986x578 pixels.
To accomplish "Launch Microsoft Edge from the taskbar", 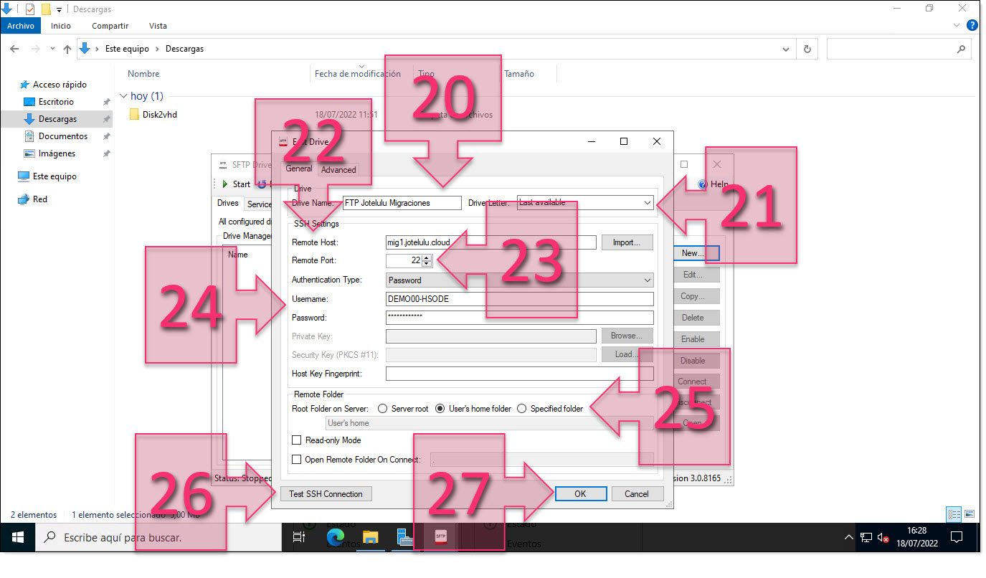I will pyautogui.click(x=335, y=536).
